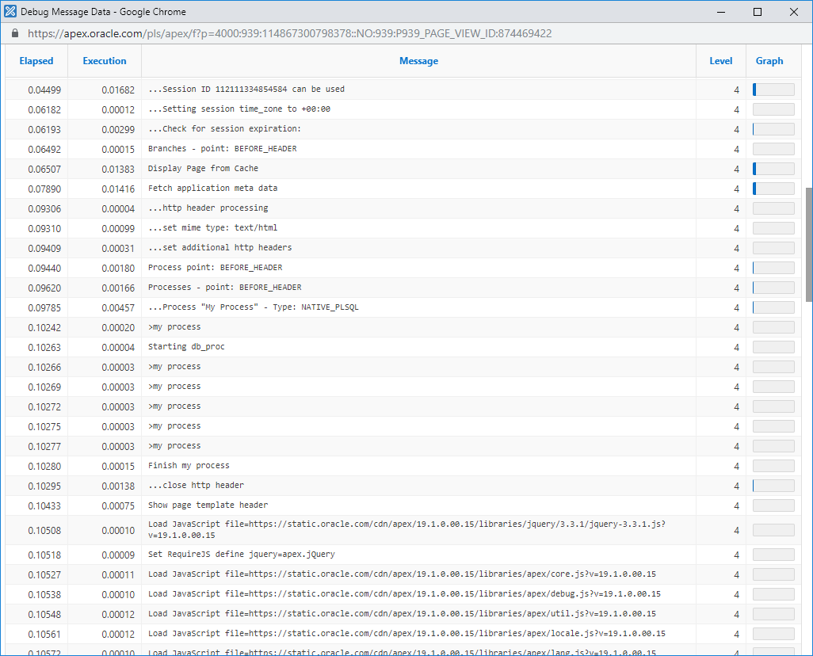This screenshot has height=656, width=813.
Task: Click elapsed value 0.09785
Action: coord(44,308)
